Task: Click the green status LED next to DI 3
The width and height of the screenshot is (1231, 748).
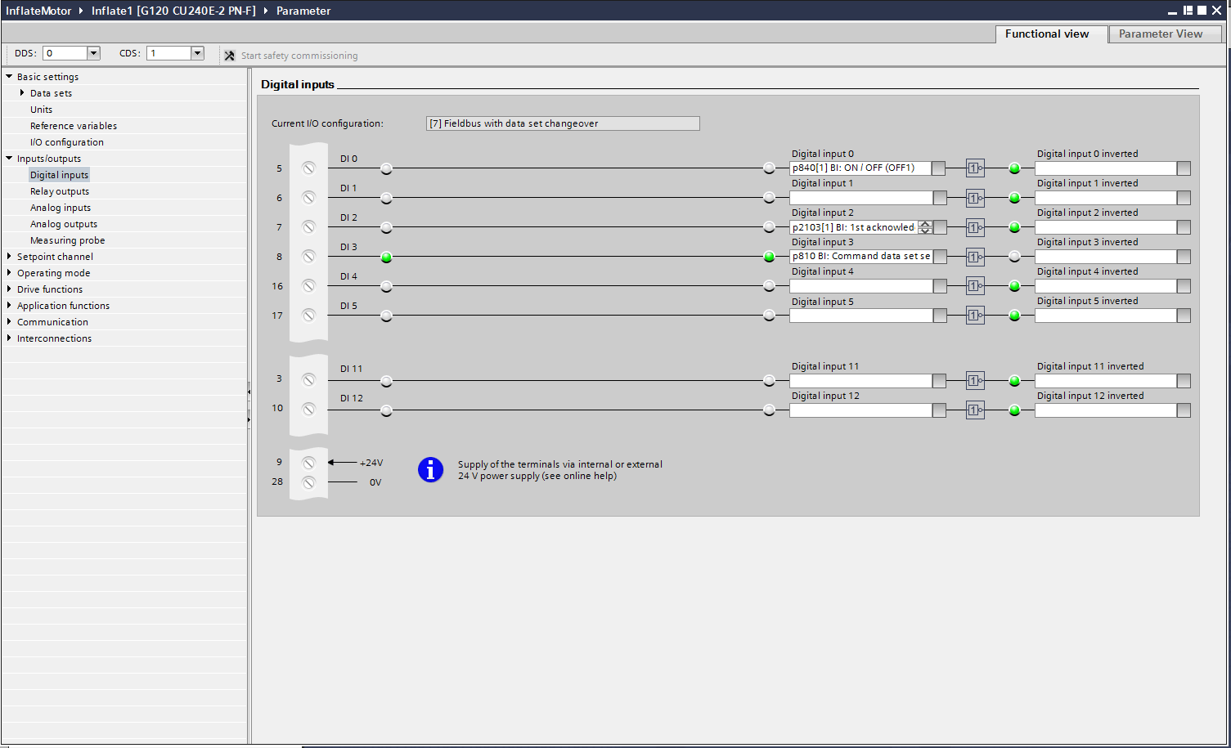Action: 386,257
